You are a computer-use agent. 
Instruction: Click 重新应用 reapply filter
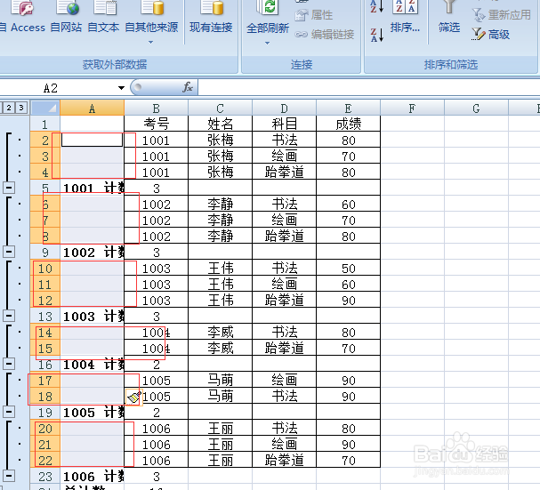click(x=502, y=15)
